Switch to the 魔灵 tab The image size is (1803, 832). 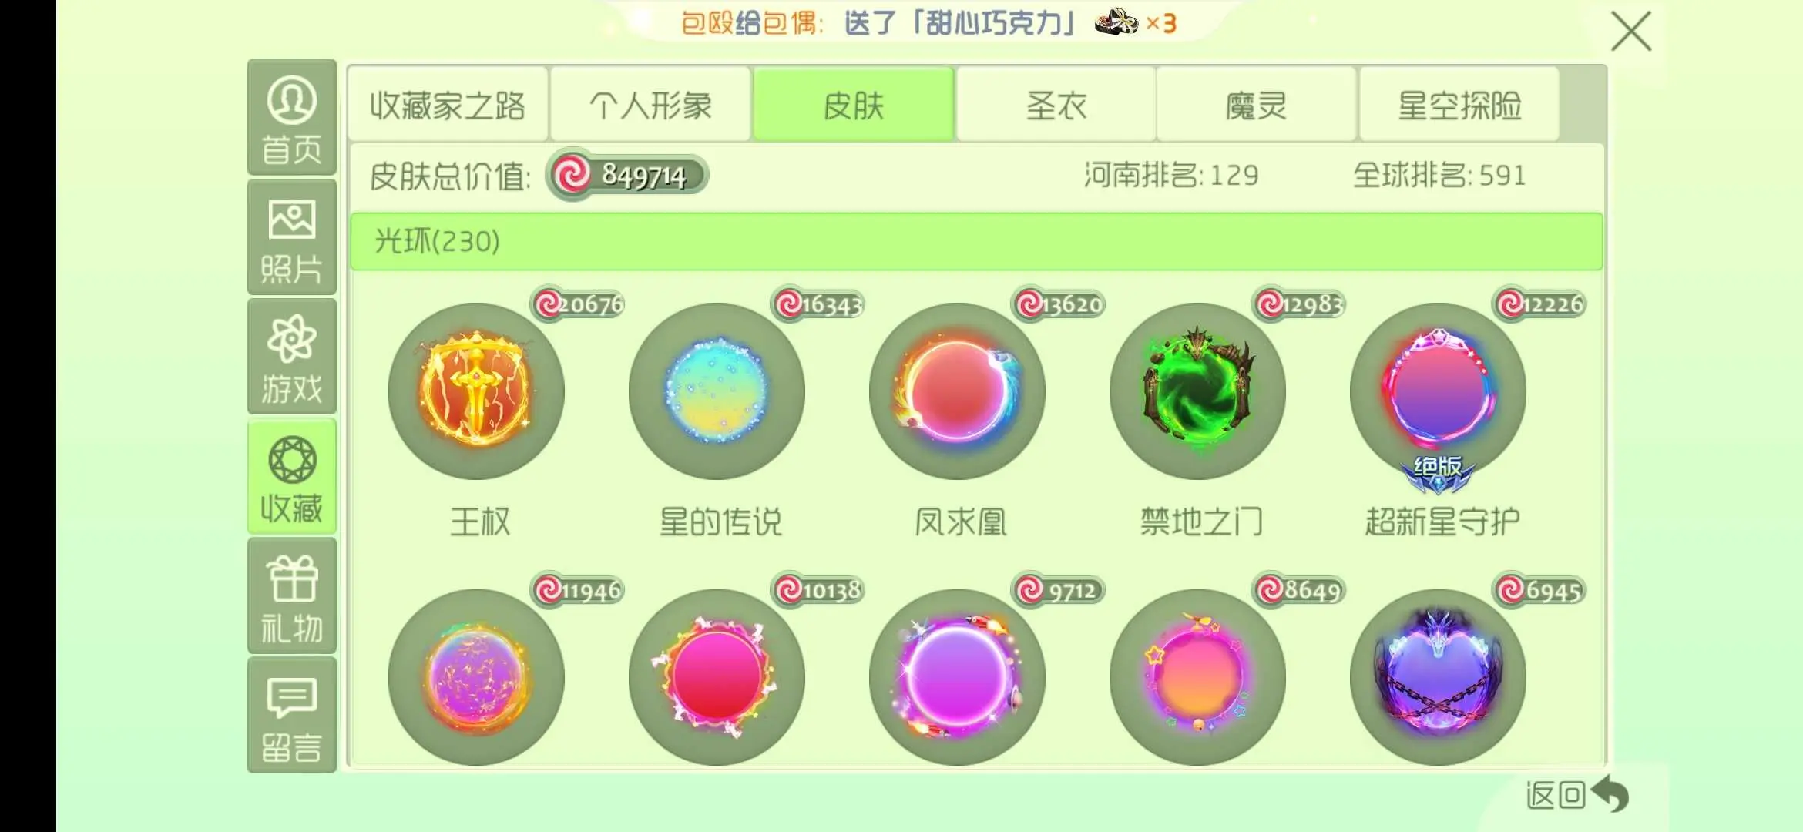(x=1257, y=104)
